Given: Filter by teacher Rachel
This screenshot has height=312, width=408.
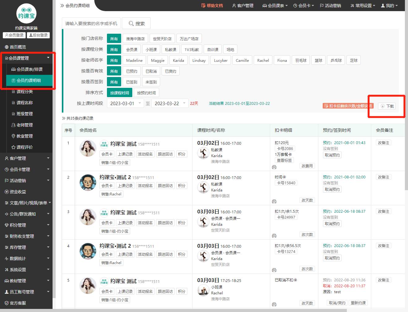Looking at the screenshot, I should point(263,60).
